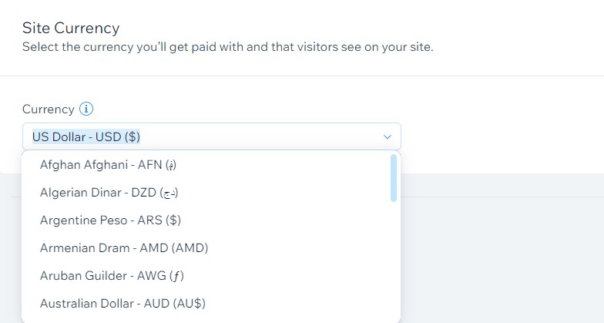Select Armenian Dram - AMD currency
604x323 pixels.
[123, 248]
